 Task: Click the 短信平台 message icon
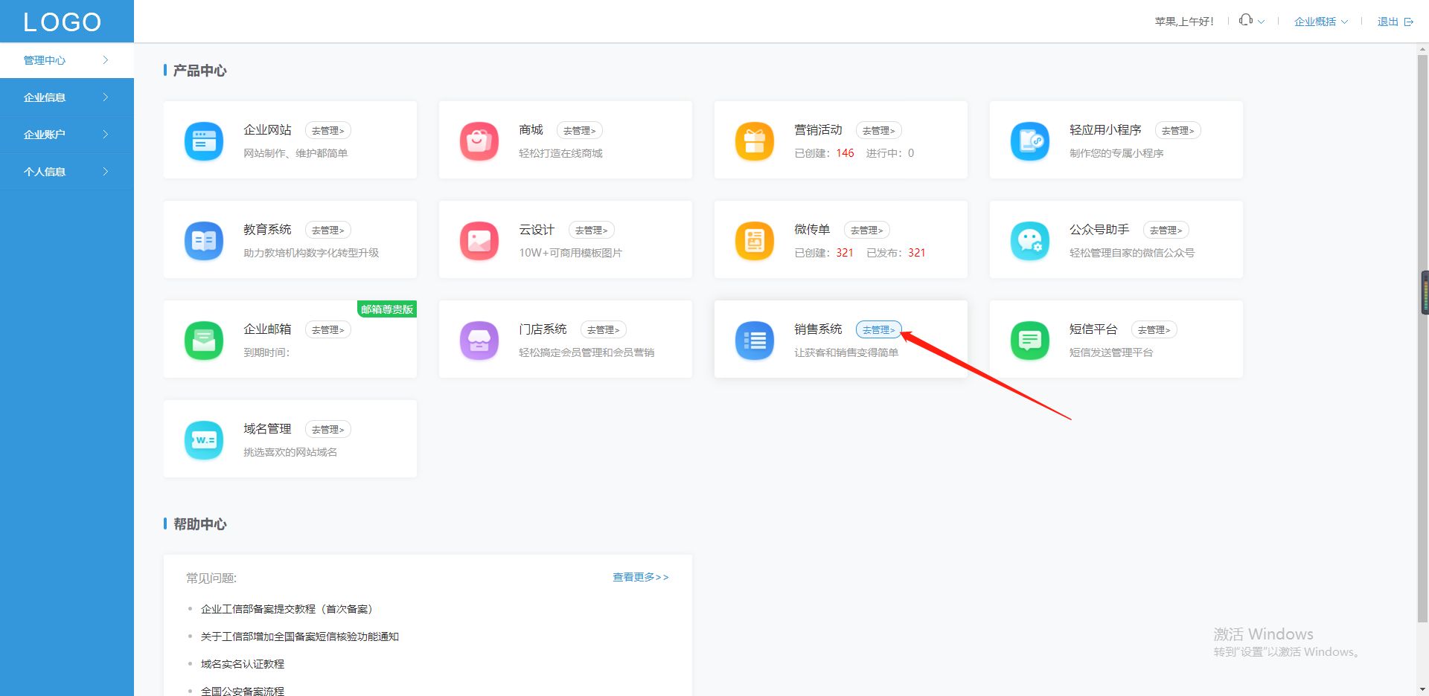(1030, 340)
